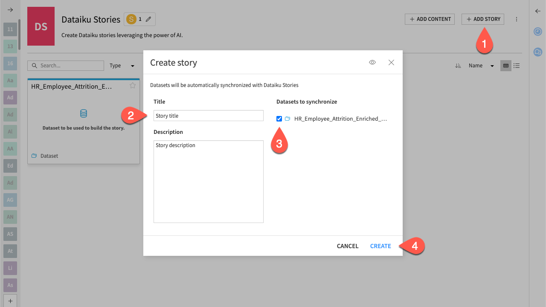The image size is (546, 307).
Task: Click the pencil icon to rename the workspace
Action: point(148,19)
